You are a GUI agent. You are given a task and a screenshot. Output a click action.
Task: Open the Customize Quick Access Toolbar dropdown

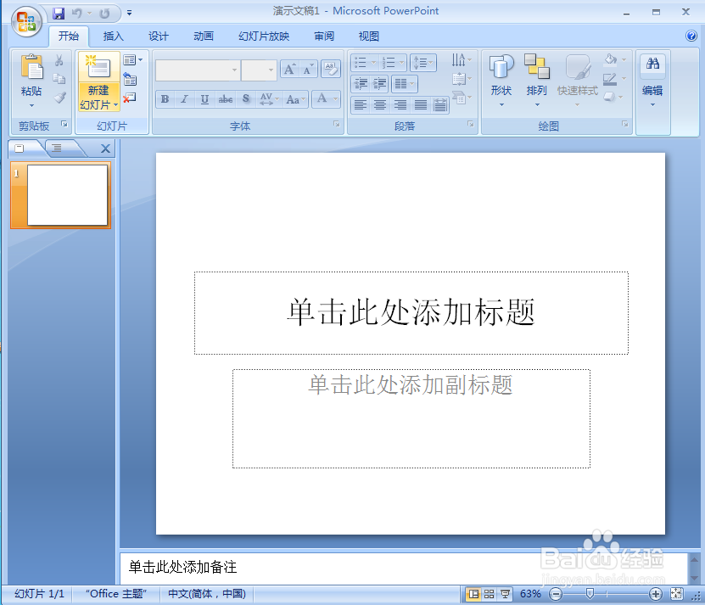coord(129,13)
